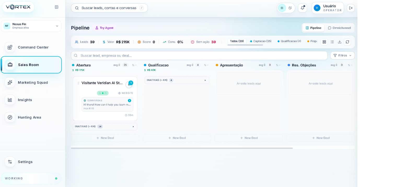Open sort options for Abertura column
418x187 pixels.
tap(134, 65)
